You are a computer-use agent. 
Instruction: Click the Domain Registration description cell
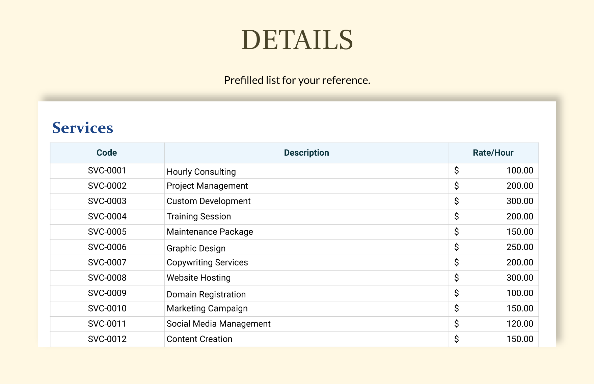206,294
